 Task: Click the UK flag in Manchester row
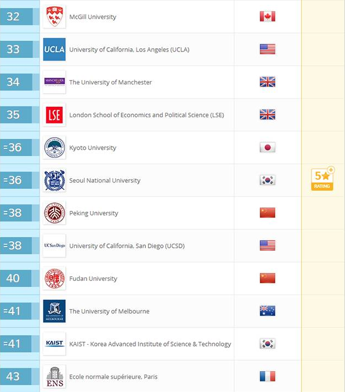click(268, 82)
